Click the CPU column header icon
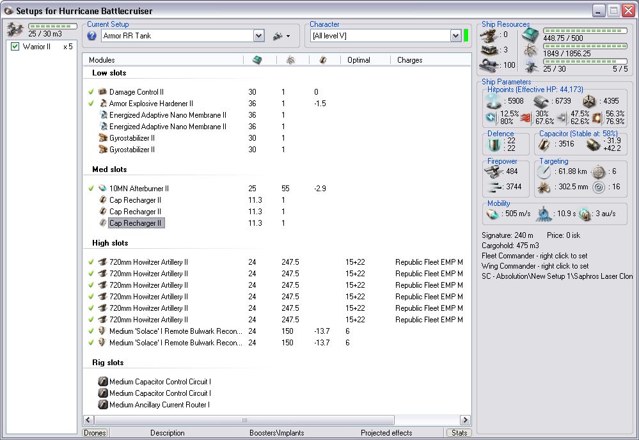The height and width of the screenshot is (440, 639). point(257,60)
